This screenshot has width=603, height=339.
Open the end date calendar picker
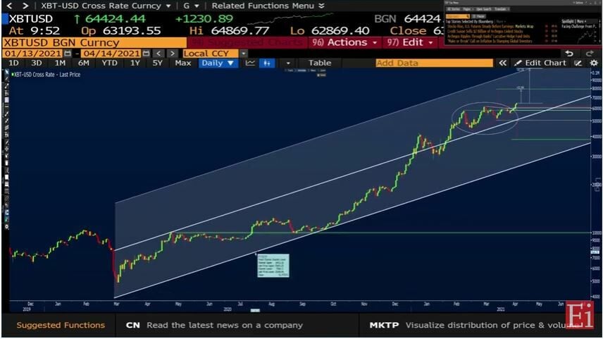tap(146, 54)
